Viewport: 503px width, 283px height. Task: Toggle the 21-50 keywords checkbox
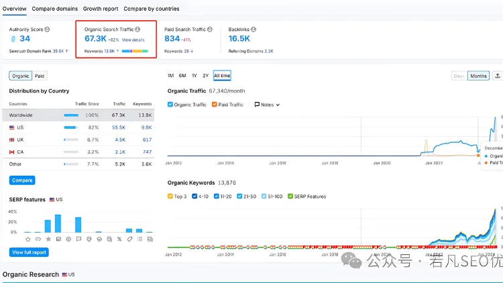(239, 196)
